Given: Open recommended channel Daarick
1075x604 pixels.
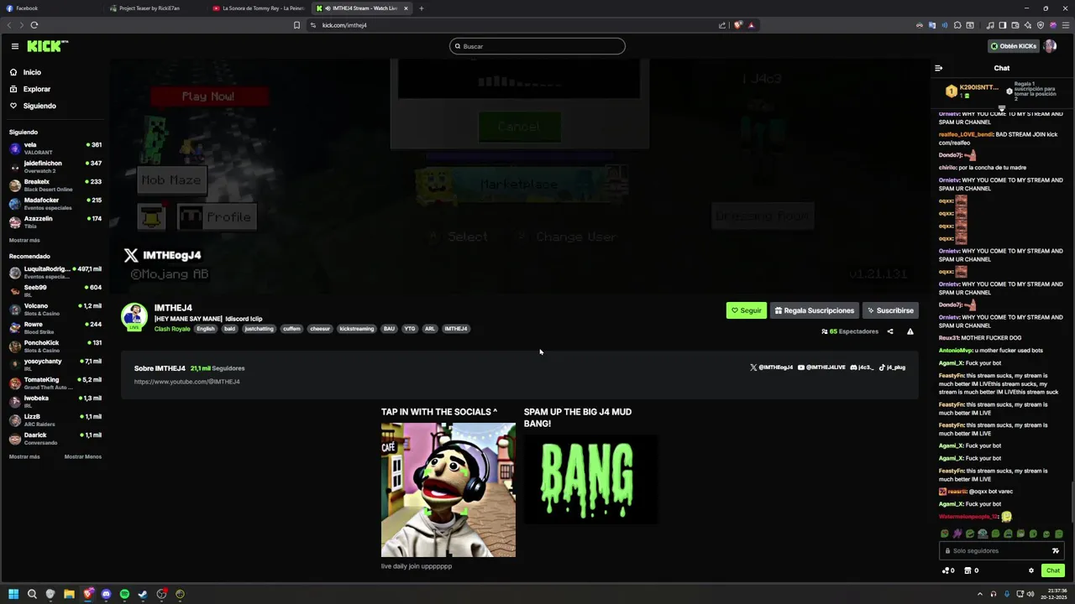Looking at the screenshot, I should pyautogui.click(x=55, y=438).
